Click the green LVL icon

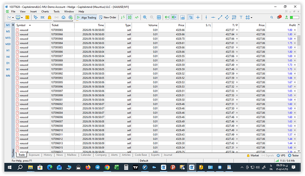(286, 18)
